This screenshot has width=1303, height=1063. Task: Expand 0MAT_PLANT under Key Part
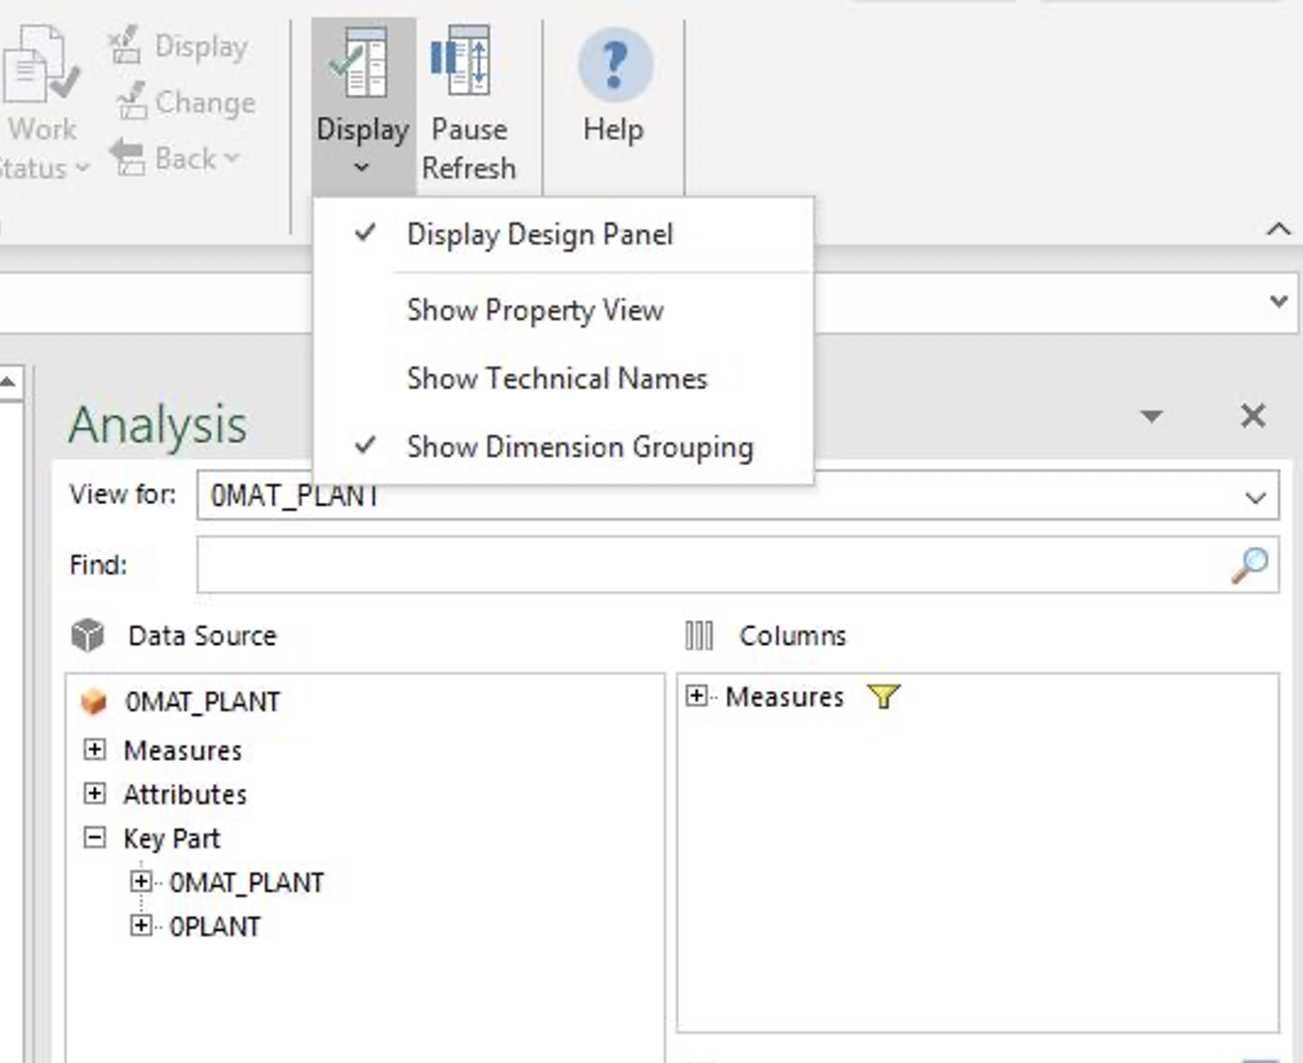140,881
